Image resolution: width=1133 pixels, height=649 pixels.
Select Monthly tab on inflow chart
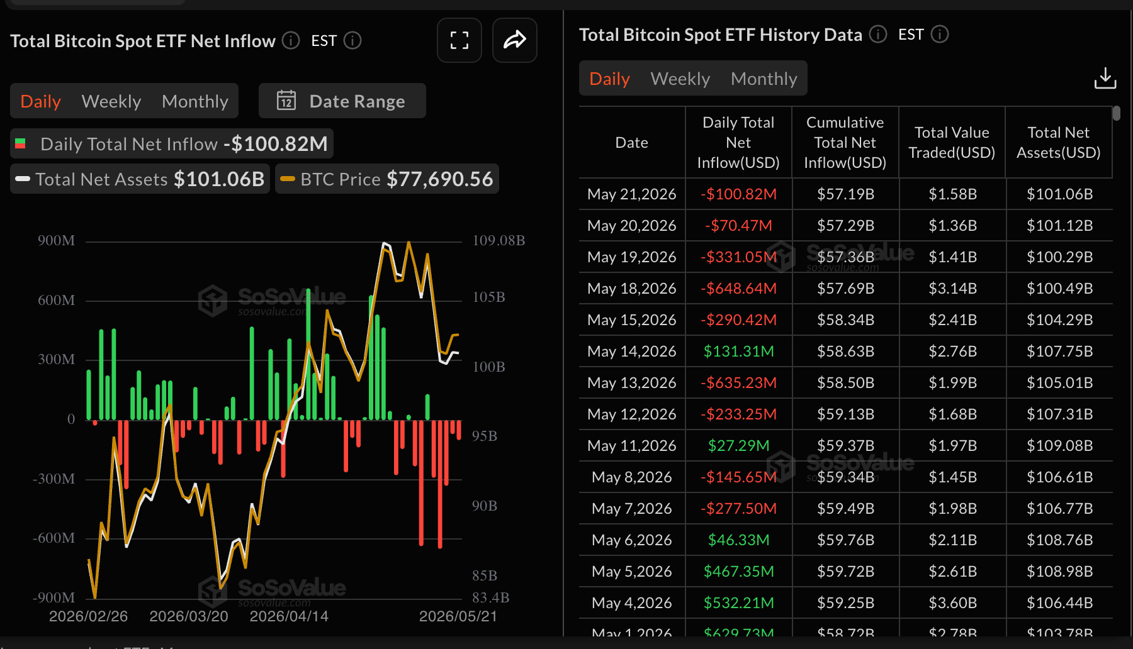click(195, 101)
